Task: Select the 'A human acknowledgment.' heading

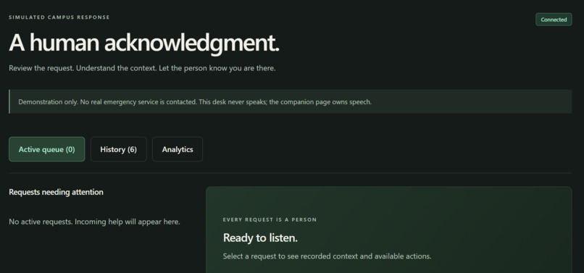Action: click(143, 43)
